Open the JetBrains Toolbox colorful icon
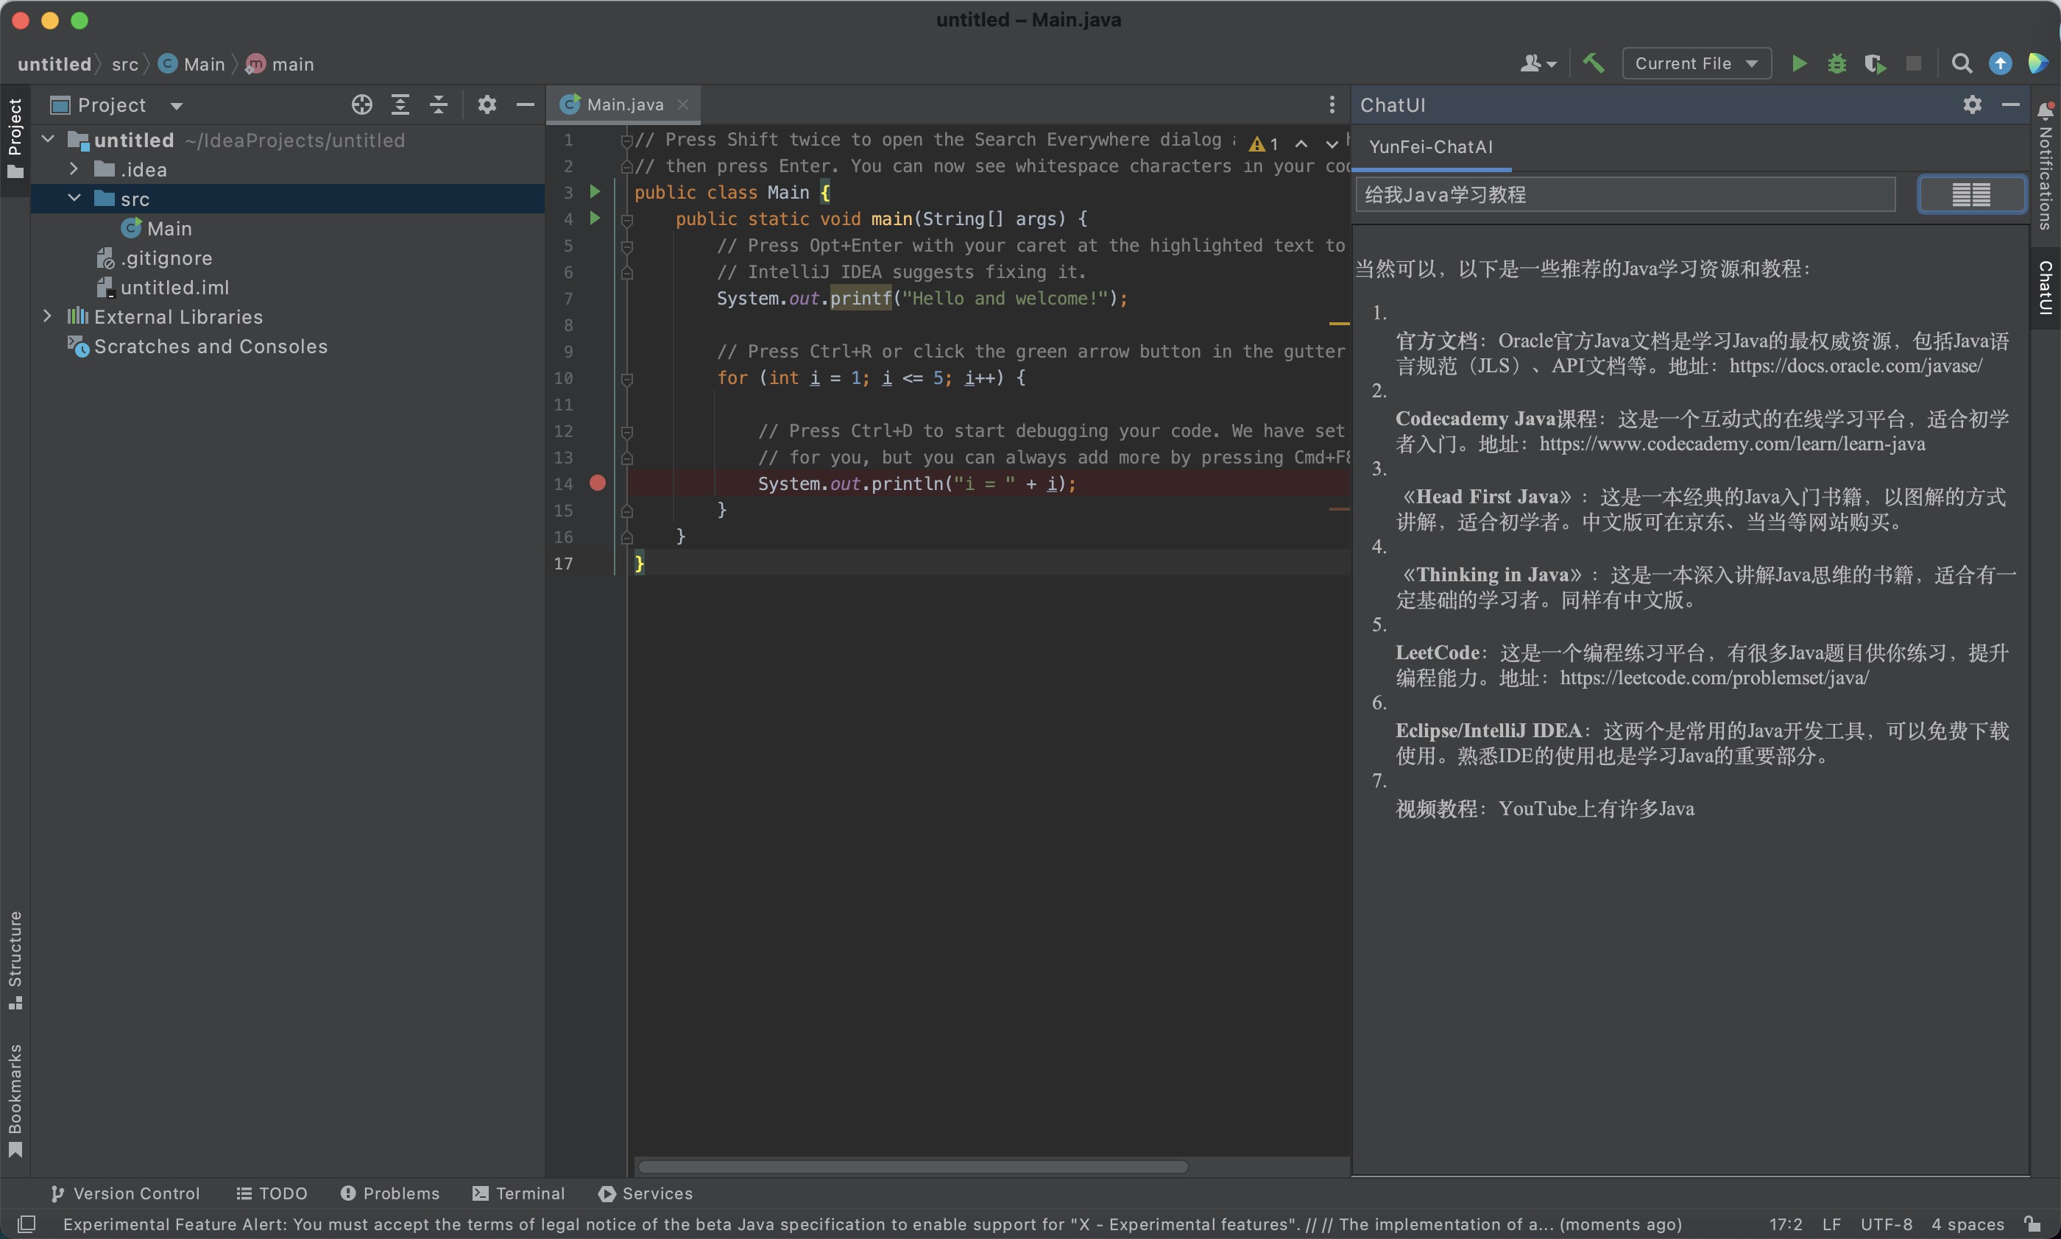This screenshot has height=1239, width=2061. [2037, 63]
